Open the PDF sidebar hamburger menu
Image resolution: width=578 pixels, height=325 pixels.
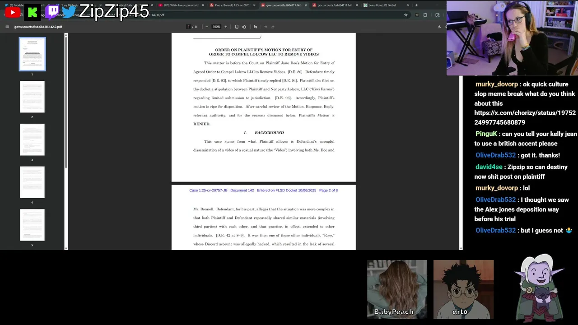coord(7,27)
